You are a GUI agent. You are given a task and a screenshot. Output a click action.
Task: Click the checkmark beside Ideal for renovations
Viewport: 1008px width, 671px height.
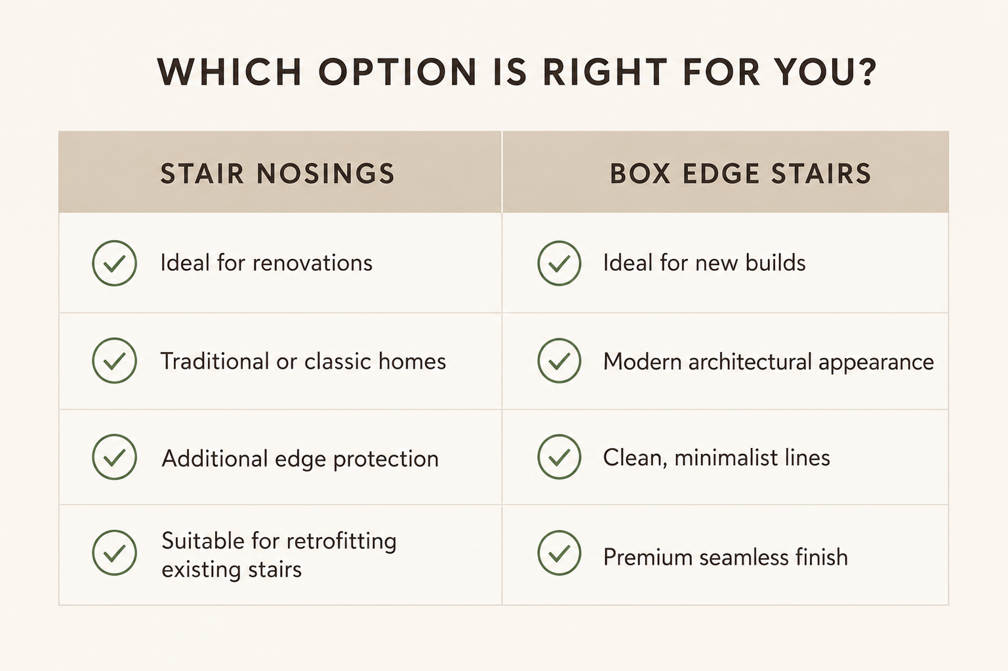click(x=114, y=263)
